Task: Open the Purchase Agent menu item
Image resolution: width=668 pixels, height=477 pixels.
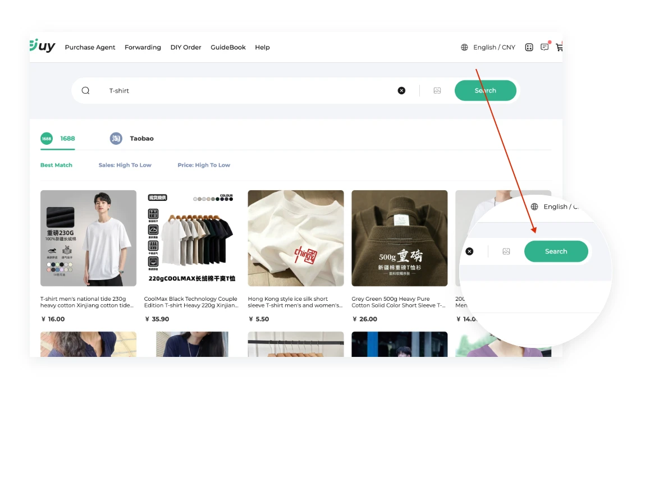Action: 90,47
